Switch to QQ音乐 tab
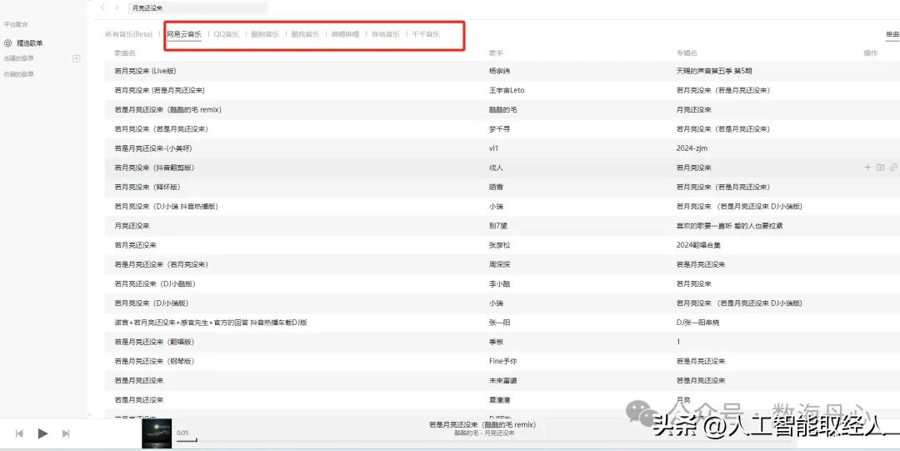Image resolution: width=900 pixels, height=451 pixels. [x=227, y=34]
